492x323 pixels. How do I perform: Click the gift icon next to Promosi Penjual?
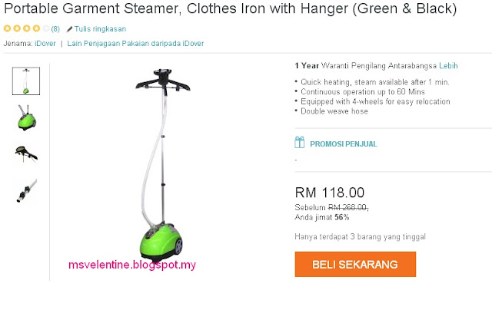(299, 143)
